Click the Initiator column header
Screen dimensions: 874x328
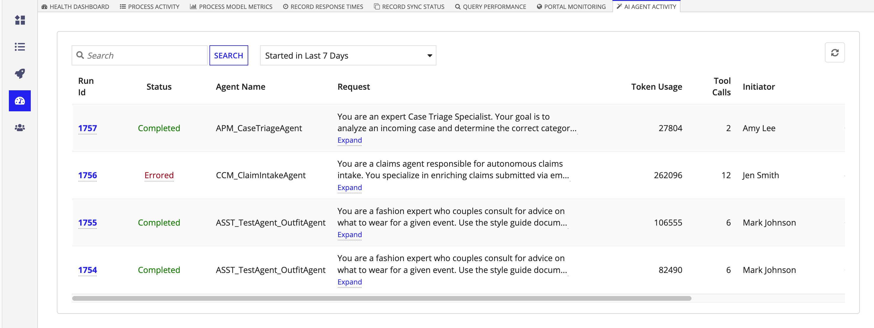(x=759, y=86)
